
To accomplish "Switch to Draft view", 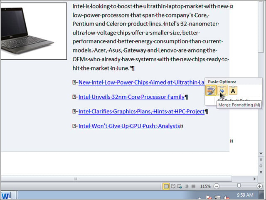I will point(193,186).
